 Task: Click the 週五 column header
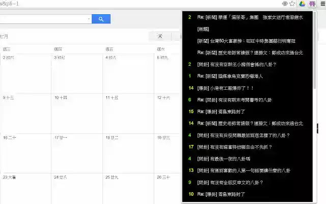pos(110,49)
